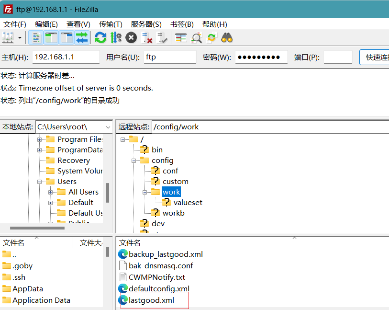Select Recovery folder in local tree

tap(73, 161)
